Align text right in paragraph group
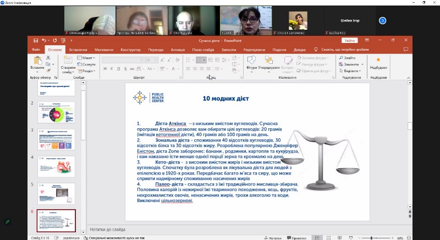 click(202, 68)
